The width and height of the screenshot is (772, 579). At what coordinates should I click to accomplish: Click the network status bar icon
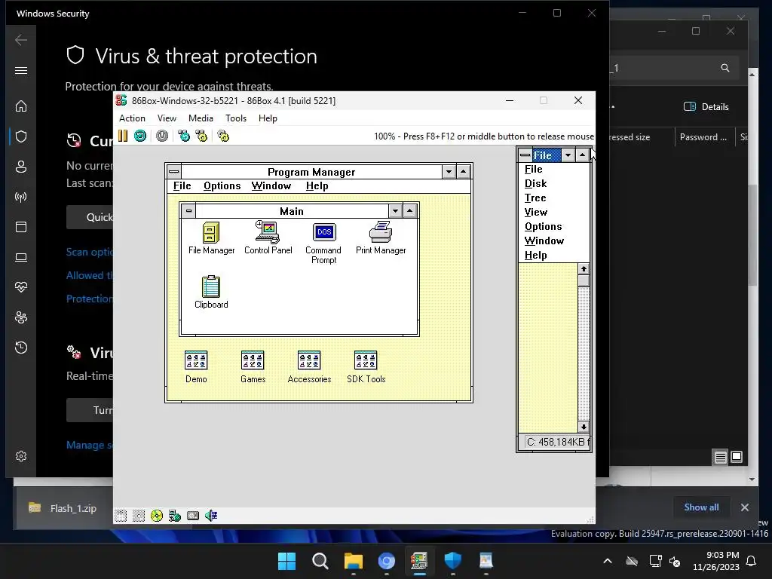[175, 516]
